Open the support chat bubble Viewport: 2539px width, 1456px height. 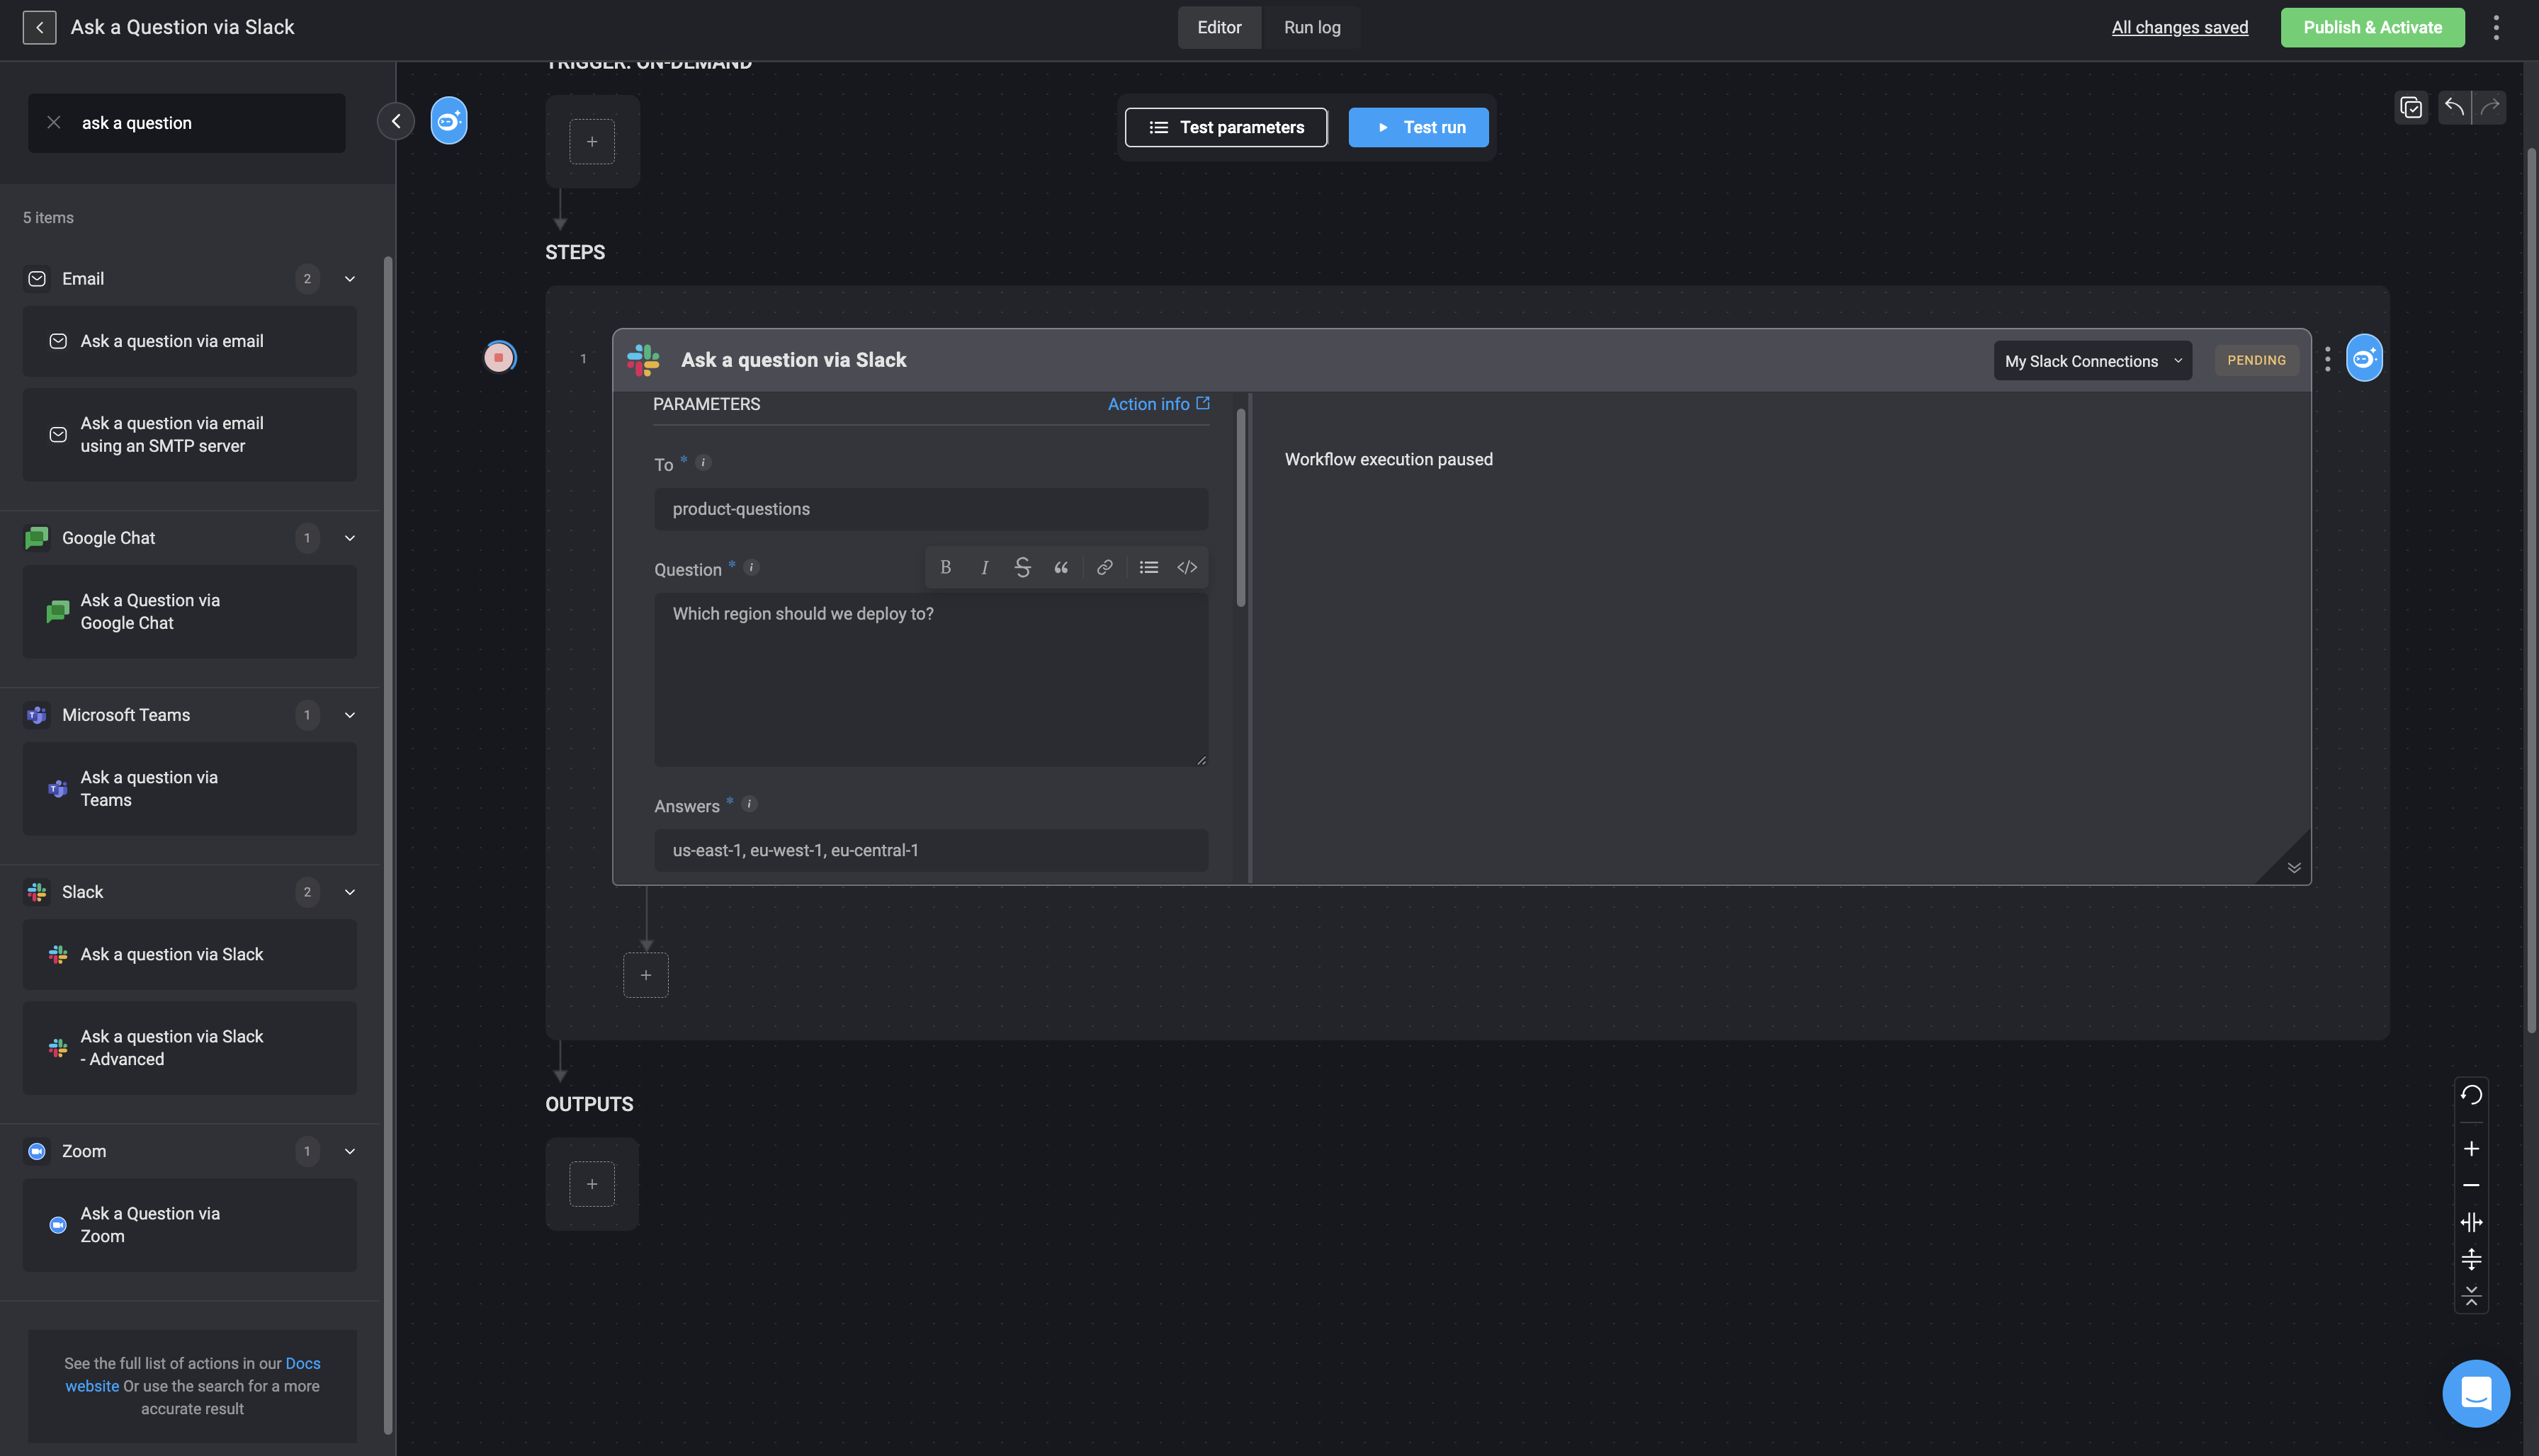2476,1393
